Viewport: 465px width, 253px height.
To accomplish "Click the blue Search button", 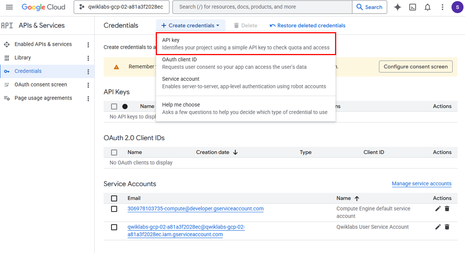I will [369, 7].
